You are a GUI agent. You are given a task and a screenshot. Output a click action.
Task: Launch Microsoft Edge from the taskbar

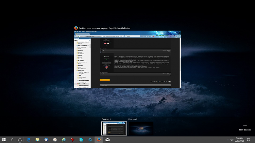coord(29,139)
